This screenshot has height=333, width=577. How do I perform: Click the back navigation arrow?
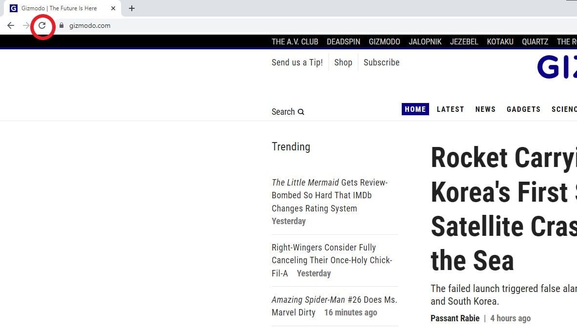(x=11, y=25)
